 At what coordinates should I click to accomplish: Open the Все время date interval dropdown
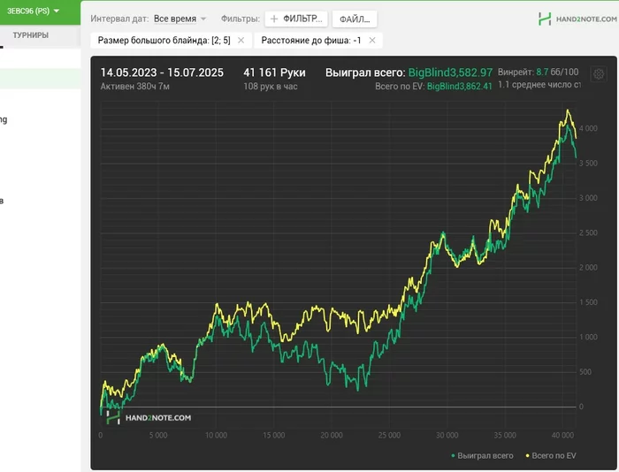pyautogui.click(x=180, y=19)
